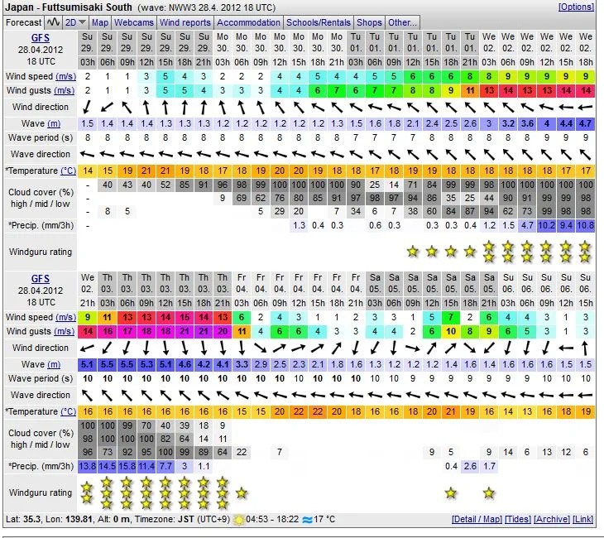Click the wave direction arrow for We 02. 21h
The width and height of the screenshot is (604, 538).
88,396
